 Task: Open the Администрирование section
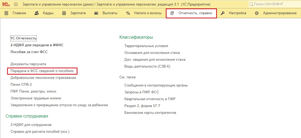point(280,13)
